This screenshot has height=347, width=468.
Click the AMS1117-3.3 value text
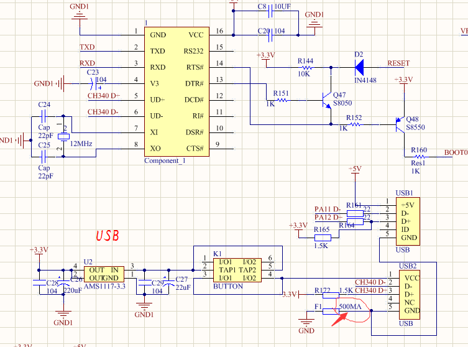click(x=105, y=287)
